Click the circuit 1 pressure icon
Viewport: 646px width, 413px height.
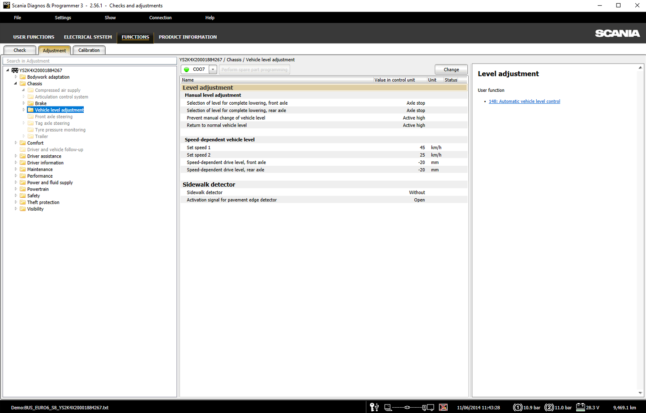click(518, 407)
